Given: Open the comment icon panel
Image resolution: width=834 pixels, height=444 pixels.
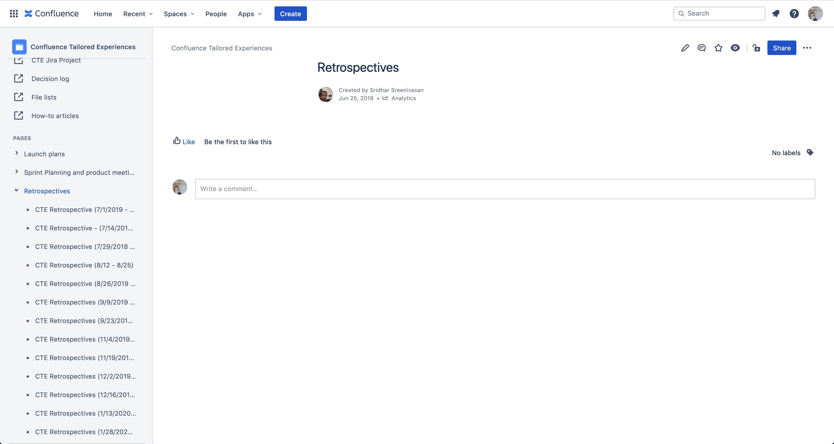Looking at the screenshot, I should pyautogui.click(x=702, y=48).
